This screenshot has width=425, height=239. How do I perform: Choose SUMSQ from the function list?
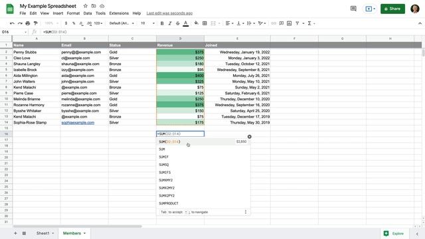pos(164,165)
